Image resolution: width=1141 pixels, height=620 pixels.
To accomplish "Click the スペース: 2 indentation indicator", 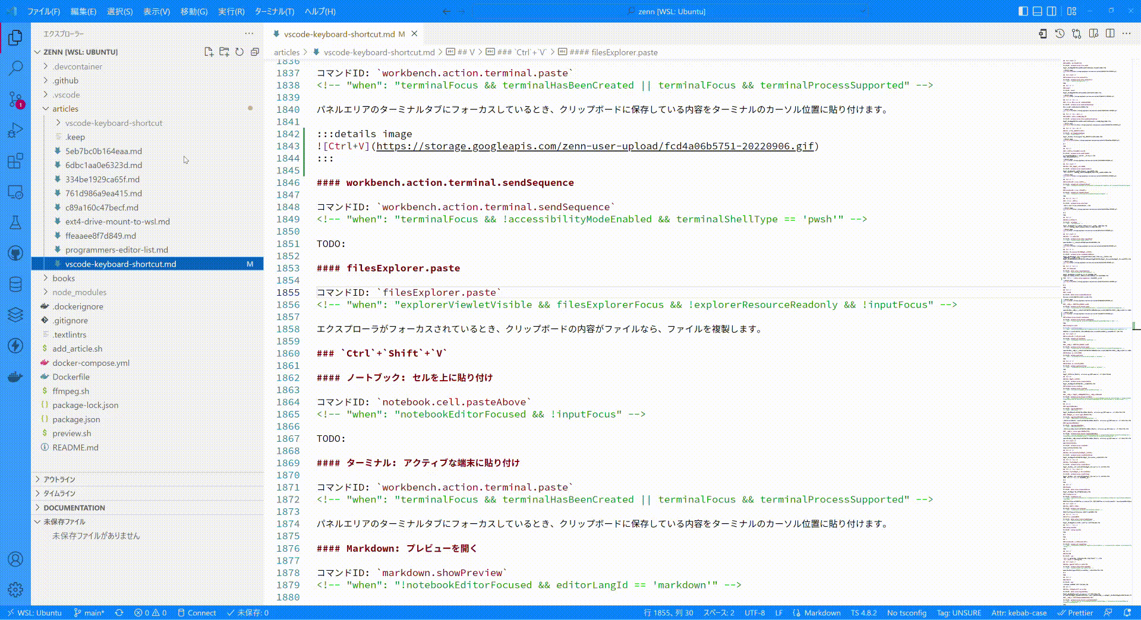I will [x=718, y=613].
